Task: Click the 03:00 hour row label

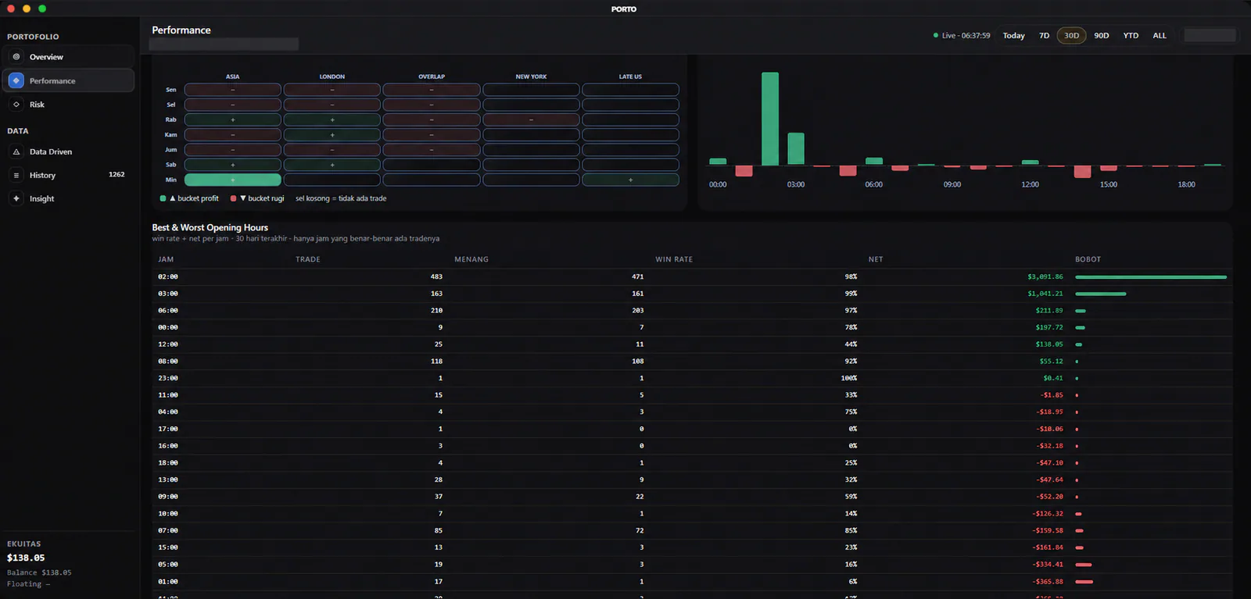Action: pos(168,294)
